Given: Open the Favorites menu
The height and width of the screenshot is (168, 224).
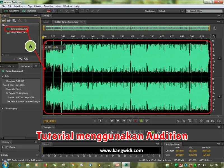Looking at the screenshot, I should (x=48, y=6).
